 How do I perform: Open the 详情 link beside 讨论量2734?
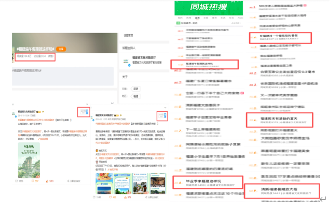51,56
